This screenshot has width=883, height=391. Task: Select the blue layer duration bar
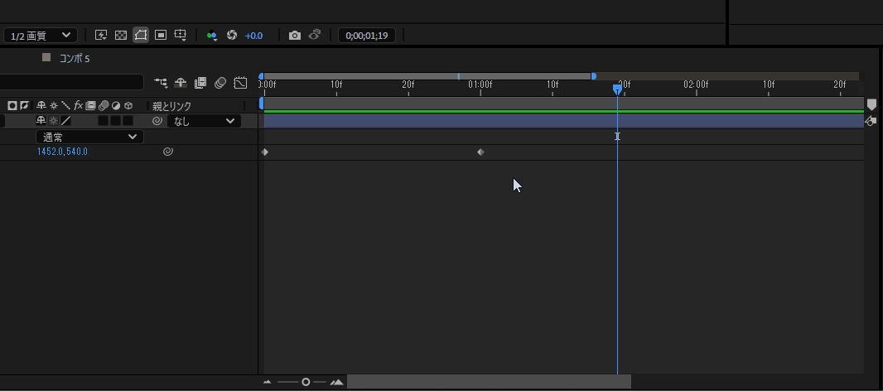pos(564,121)
